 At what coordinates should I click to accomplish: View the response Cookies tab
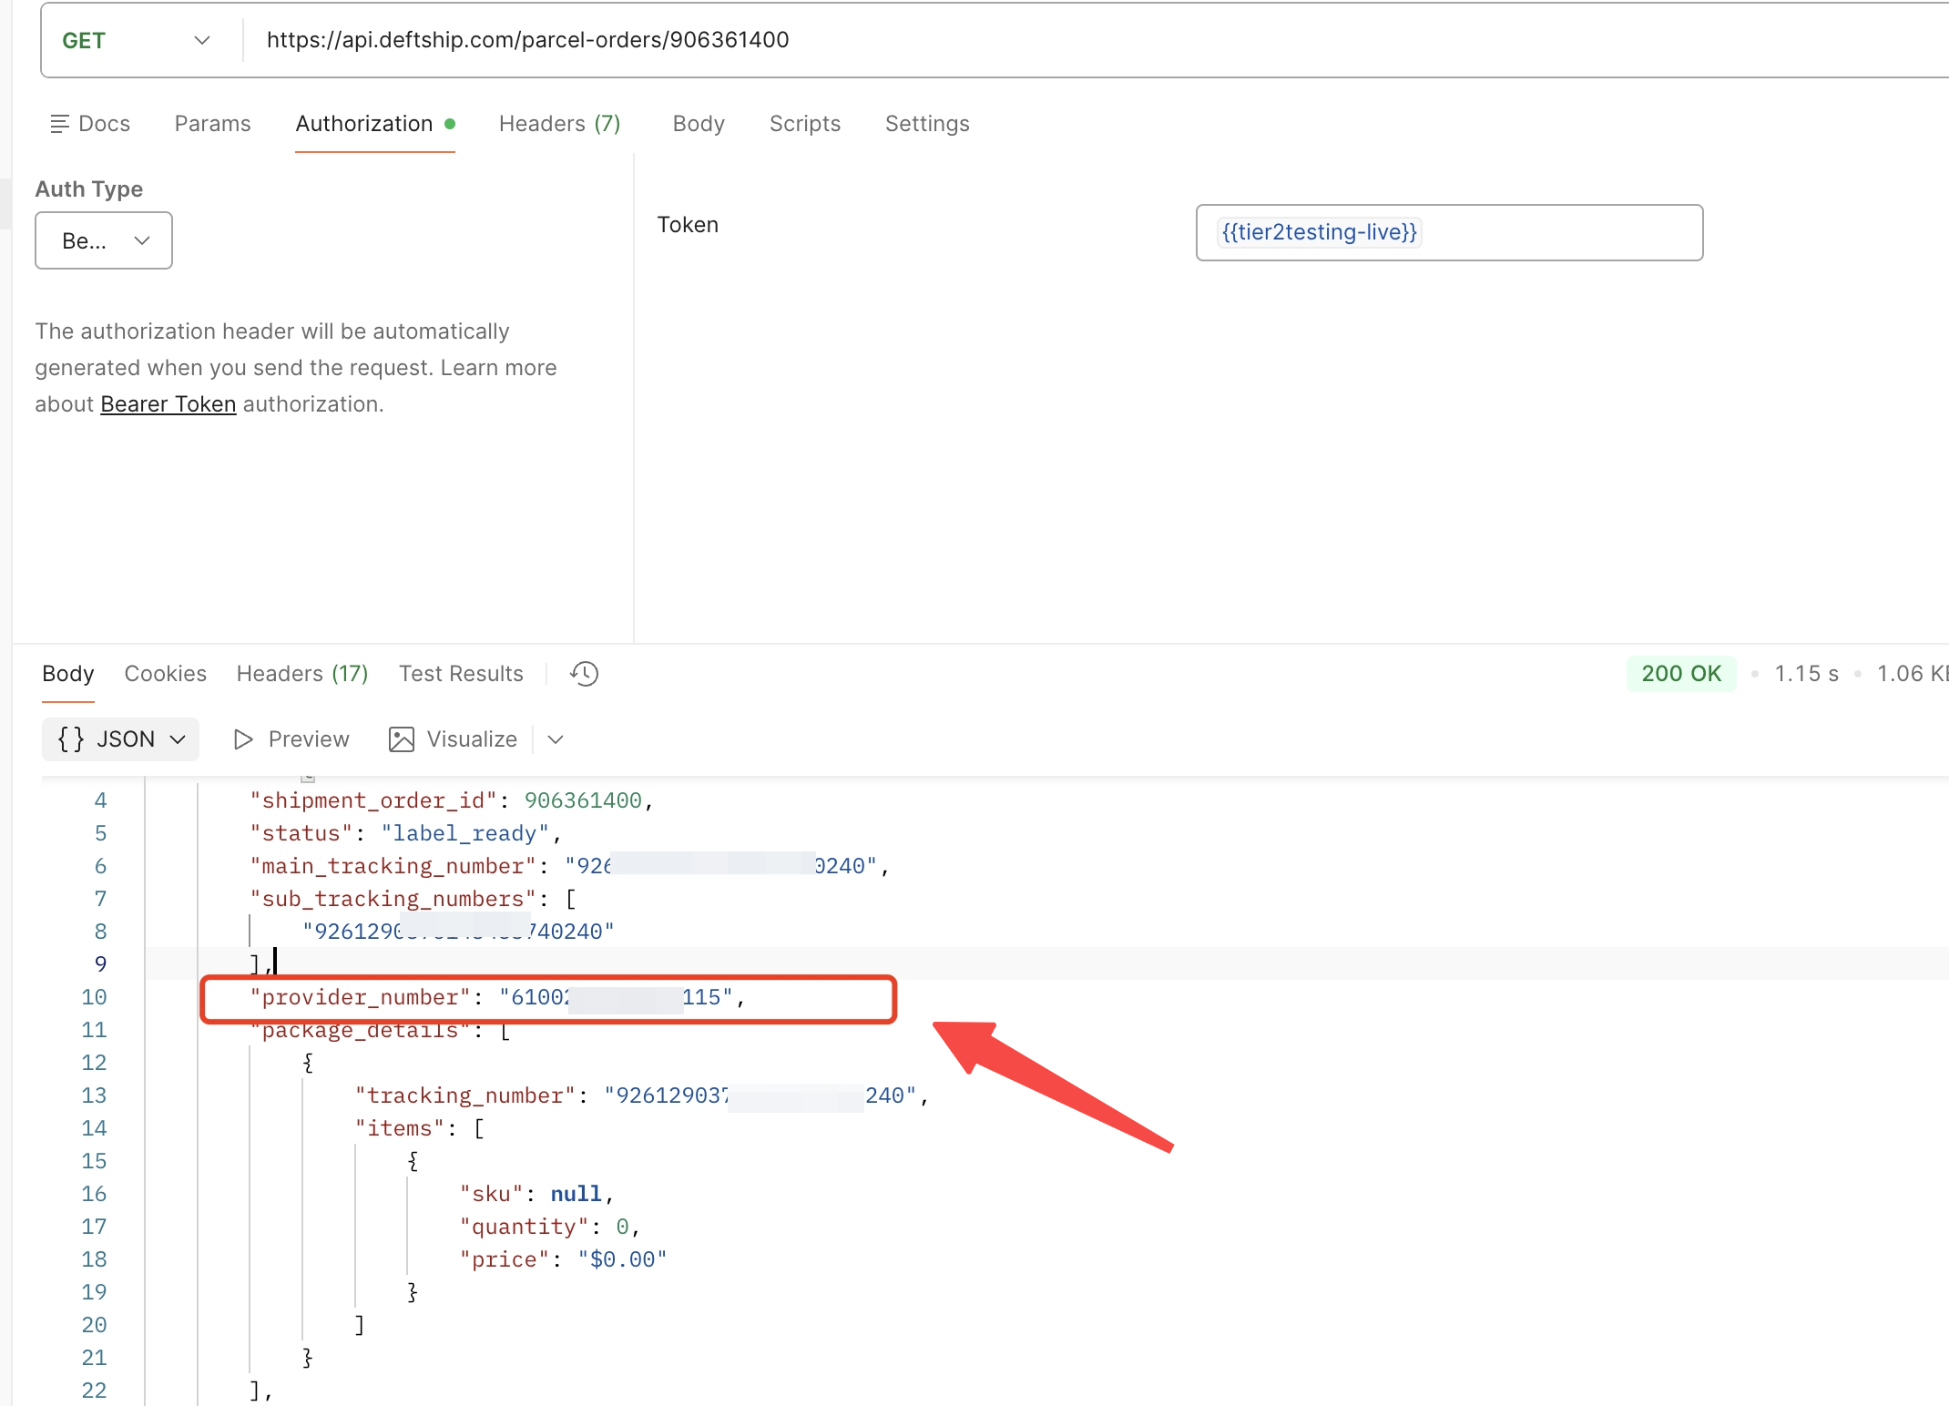[x=165, y=674]
